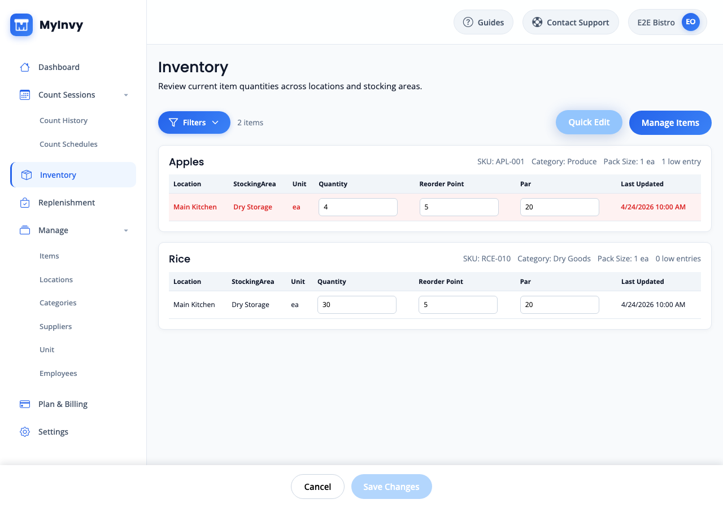This screenshot has height=508, width=723.
Task: Click the Dashboard house icon
Action: [x=25, y=67]
